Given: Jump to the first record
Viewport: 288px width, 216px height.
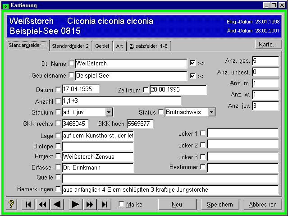Looking at the screenshot, I should click(28, 204).
